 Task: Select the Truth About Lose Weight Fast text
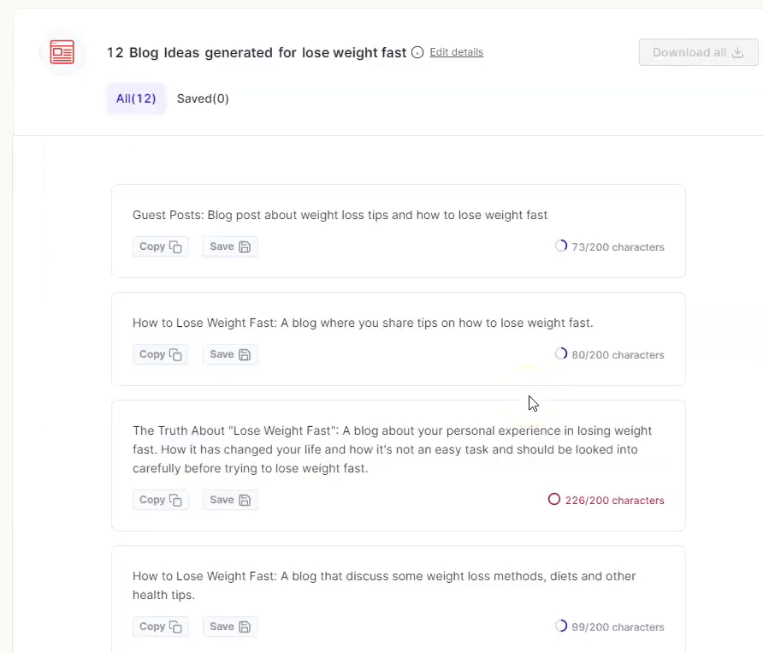tap(393, 449)
